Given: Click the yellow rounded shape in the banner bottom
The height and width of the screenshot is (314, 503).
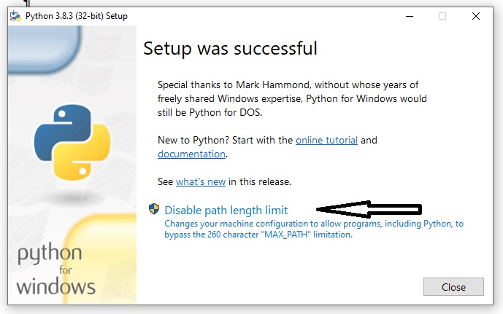Looking at the screenshot, I should (x=101, y=259).
